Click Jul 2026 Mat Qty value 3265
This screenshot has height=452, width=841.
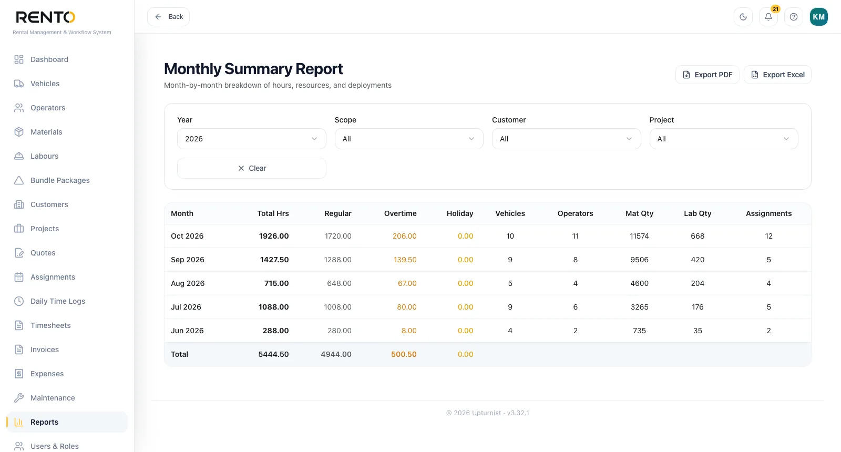(640, 307)
